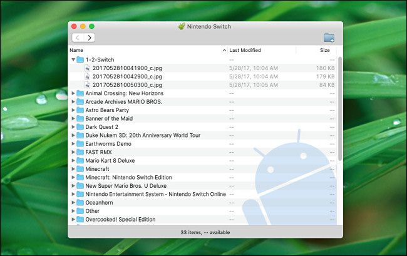Screen dimensions: 407x256
Task: Click the New Folder icon in toolbar
Action: click(329, 38)
